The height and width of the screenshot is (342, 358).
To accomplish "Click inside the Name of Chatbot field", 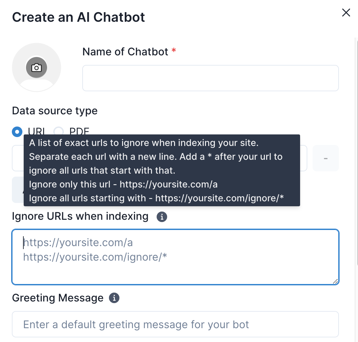I will coord(210,78).
